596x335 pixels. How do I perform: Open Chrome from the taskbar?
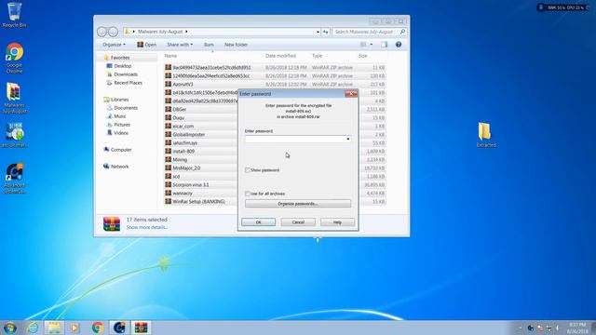(x=97, y=328)
